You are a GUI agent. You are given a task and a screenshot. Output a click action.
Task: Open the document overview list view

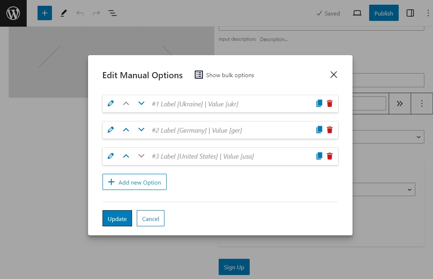(113, 13)
